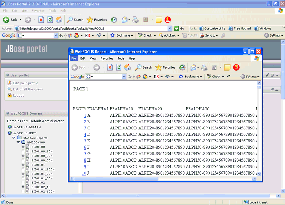The width and height of the screenshot is (285, 205).
Task: Refresh the WebFOCUS Report window
Action: coord(119,67)
